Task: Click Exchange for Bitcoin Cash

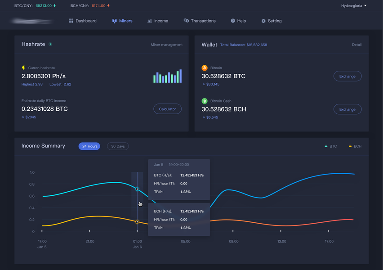Action: point(347,109)
